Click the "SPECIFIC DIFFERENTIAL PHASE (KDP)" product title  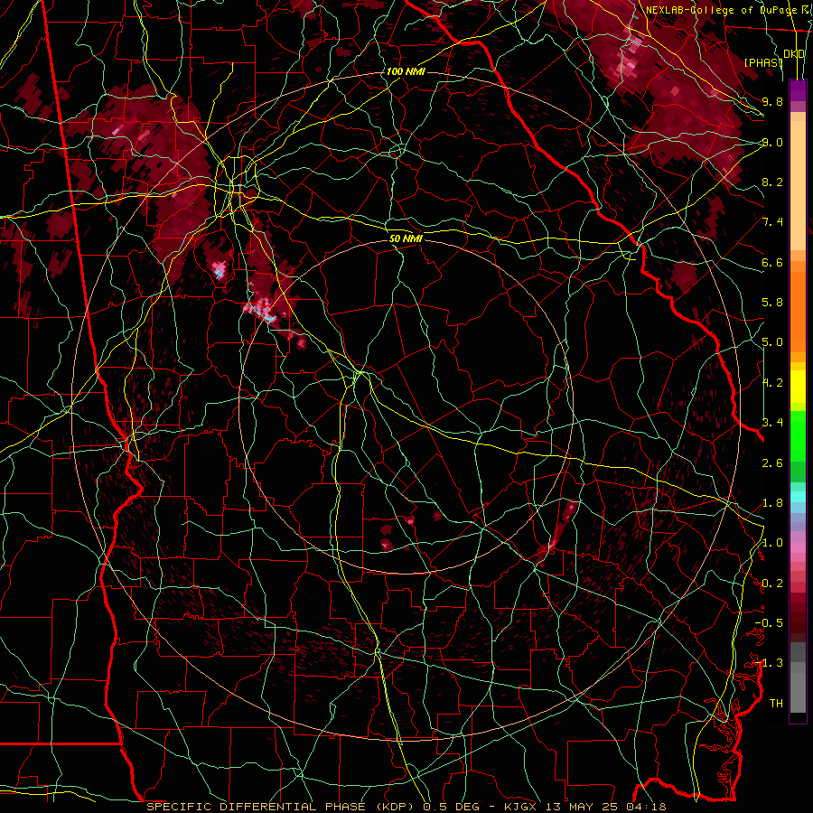tap(283, 807)
